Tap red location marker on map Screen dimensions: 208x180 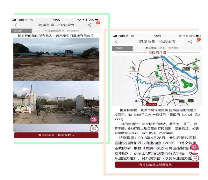[x=151, y=104]
